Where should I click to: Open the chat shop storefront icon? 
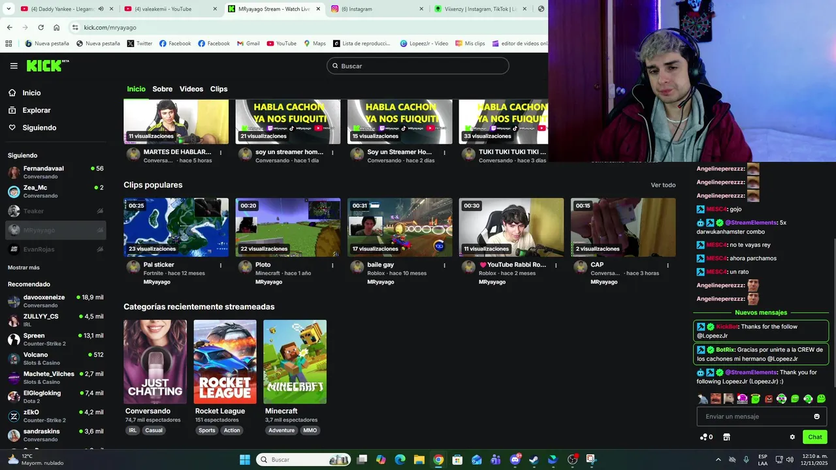pos(726,437)
